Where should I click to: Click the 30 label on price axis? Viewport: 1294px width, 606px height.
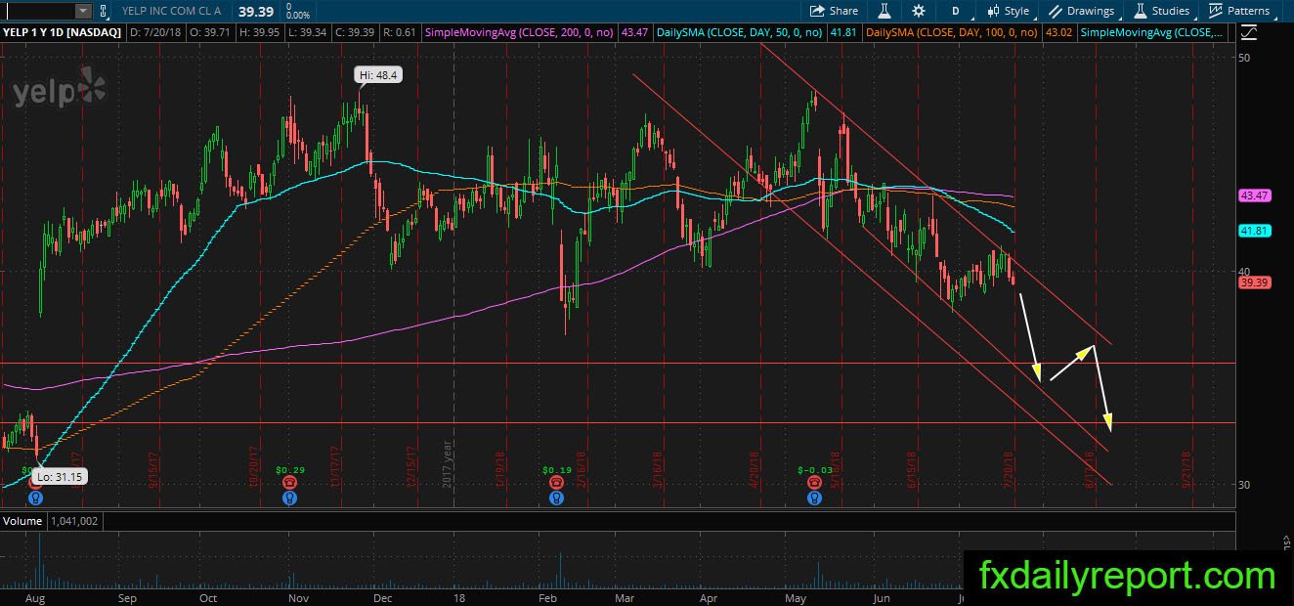[x=1245, y=485]
